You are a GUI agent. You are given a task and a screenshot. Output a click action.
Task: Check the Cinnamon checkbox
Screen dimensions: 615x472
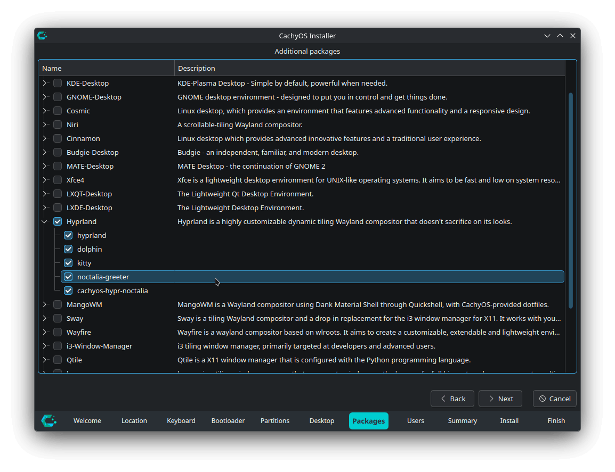pos(58,138)
